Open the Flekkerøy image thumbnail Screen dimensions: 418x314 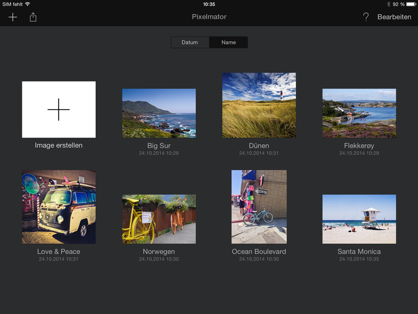click(359, 113)
